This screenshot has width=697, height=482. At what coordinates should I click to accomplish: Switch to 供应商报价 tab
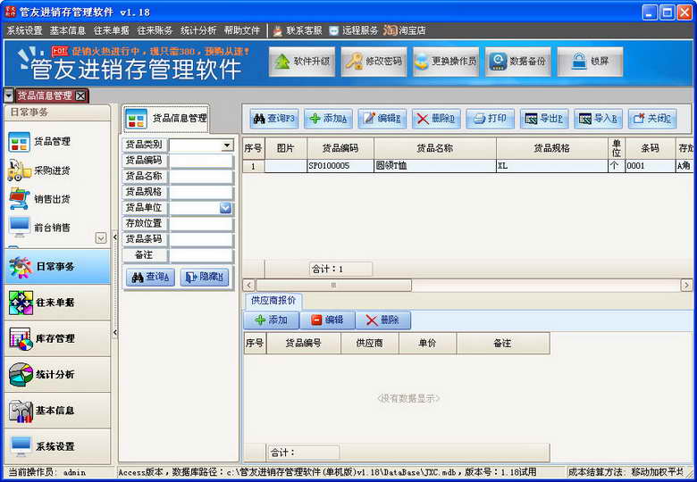click(273, 301)
